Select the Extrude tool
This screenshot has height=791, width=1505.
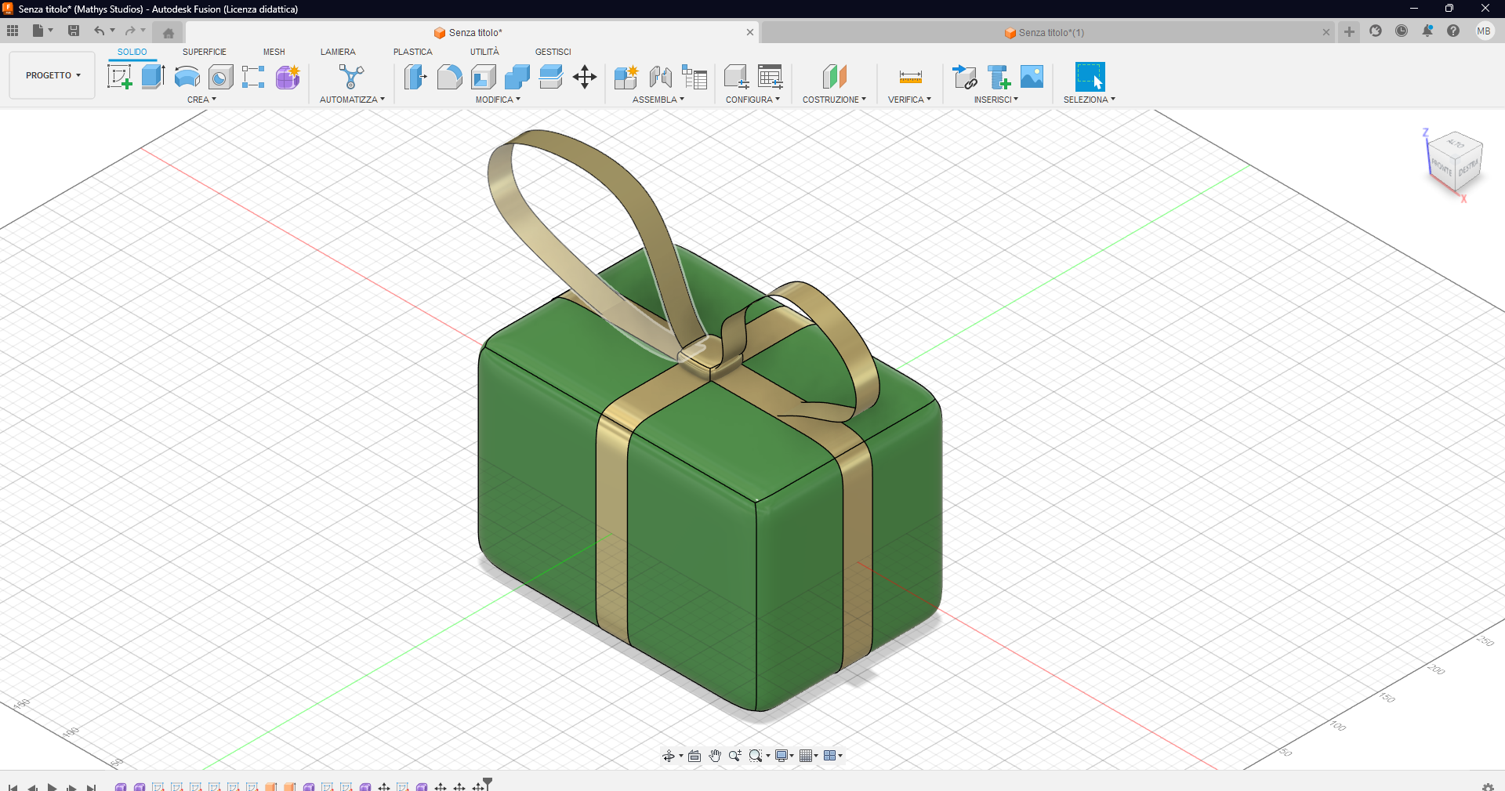[x=153, y=77]
